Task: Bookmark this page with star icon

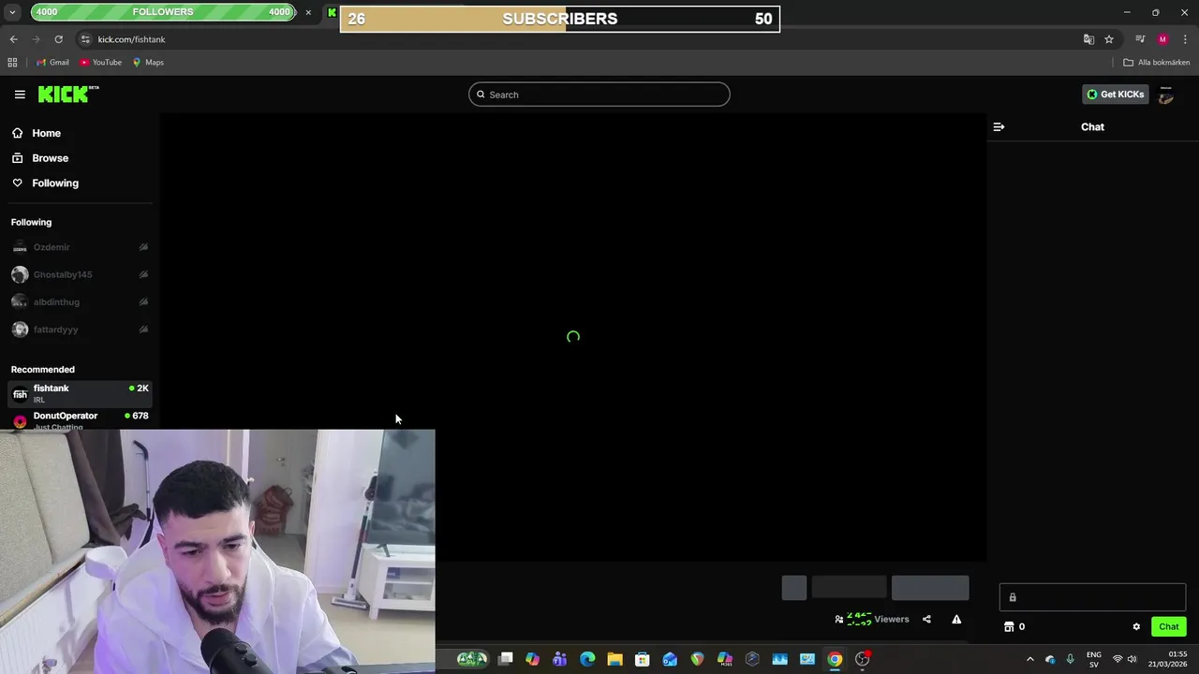Action: [x=1109, y=39]
